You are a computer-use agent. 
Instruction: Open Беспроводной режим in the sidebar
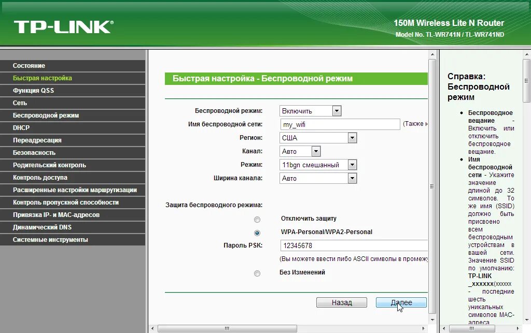coord(73,115)
